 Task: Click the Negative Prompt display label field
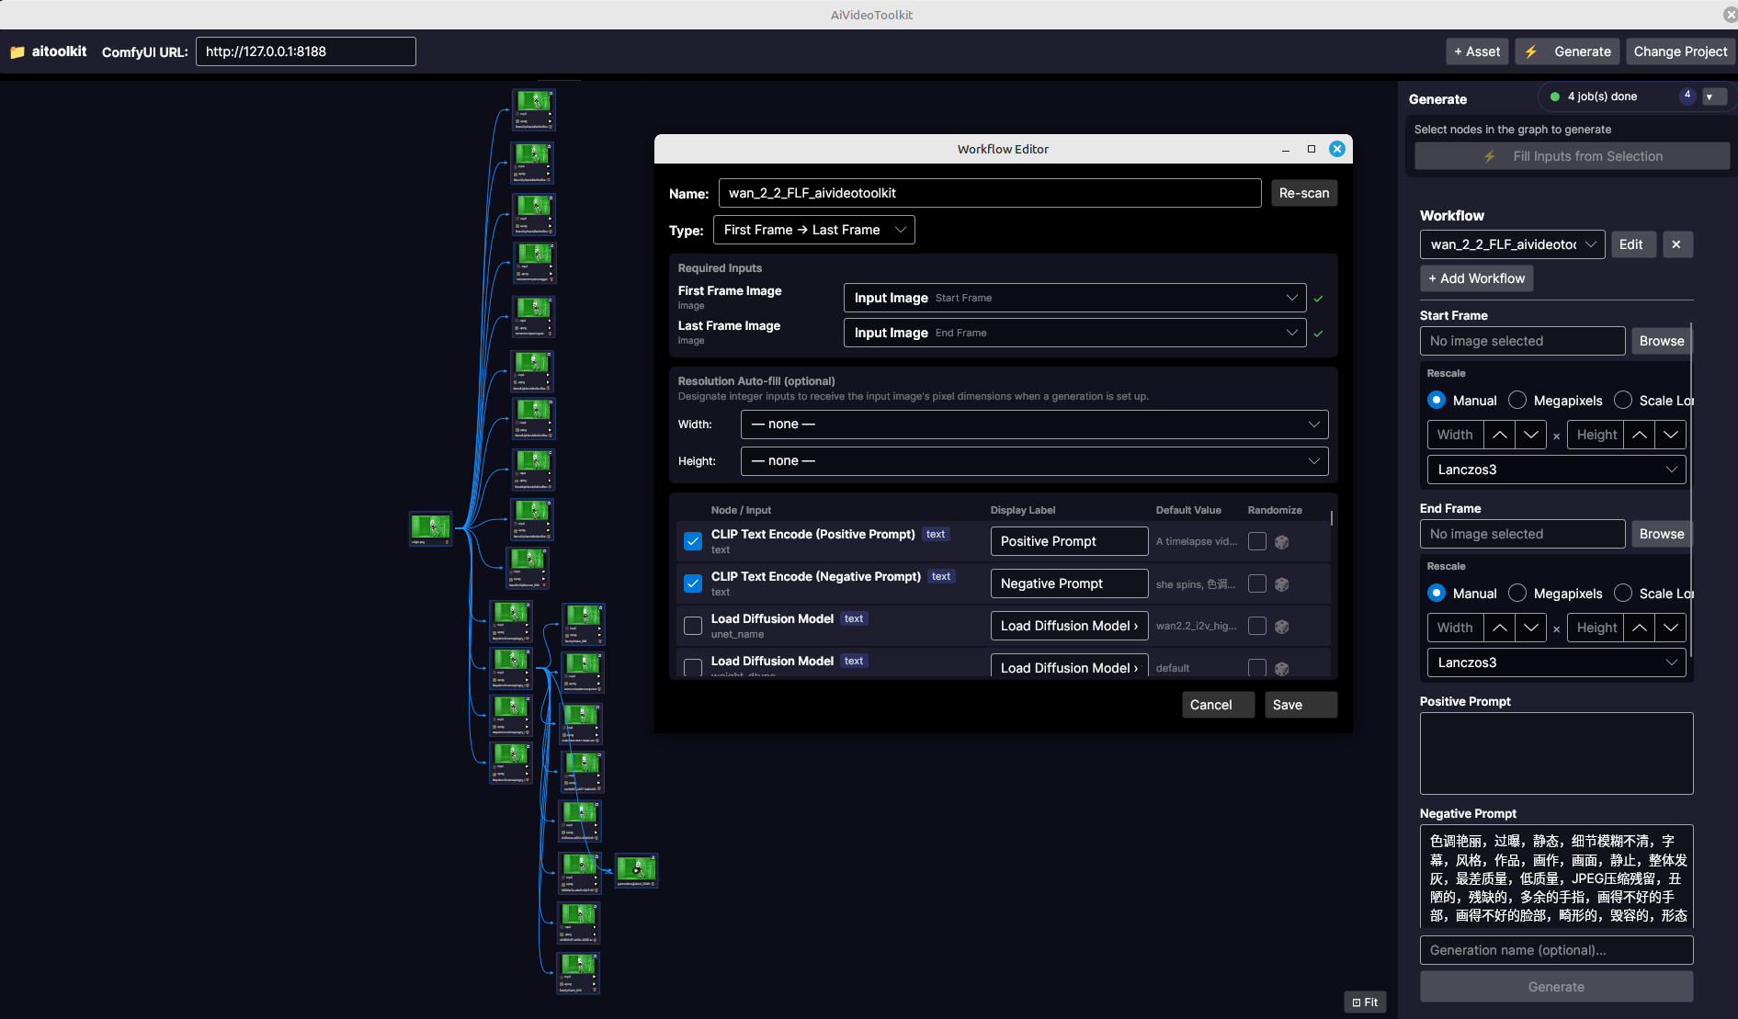1069,583
